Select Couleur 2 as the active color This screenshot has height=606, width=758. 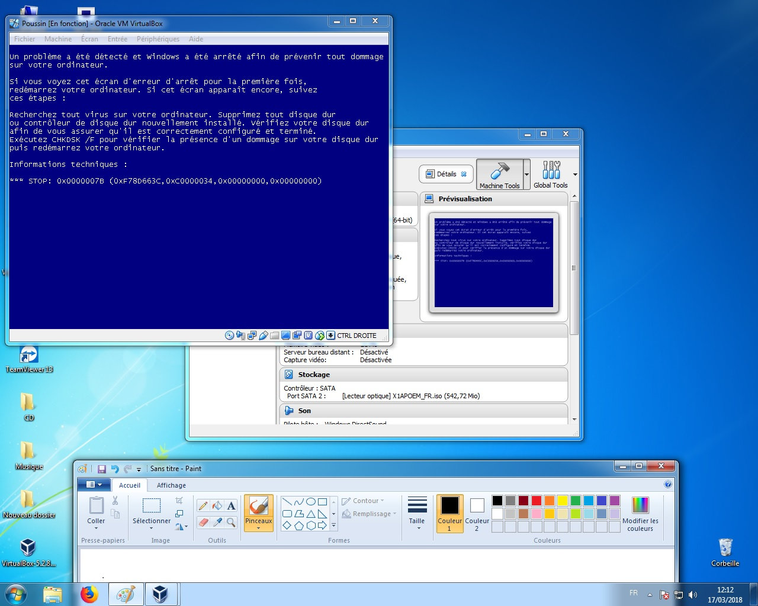click(x=477, y=513)
